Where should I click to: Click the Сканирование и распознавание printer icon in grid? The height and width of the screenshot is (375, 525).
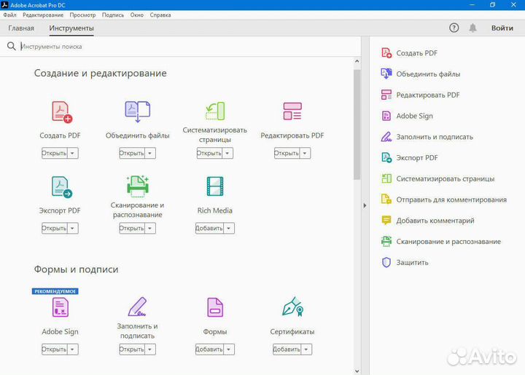(138, 185)
